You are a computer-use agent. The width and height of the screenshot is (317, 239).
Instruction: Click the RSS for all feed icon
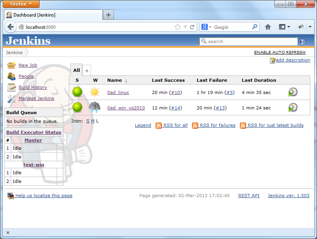158,125
